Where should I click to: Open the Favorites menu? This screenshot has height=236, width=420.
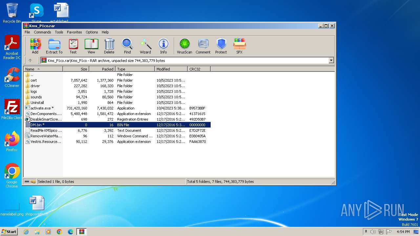74,32
